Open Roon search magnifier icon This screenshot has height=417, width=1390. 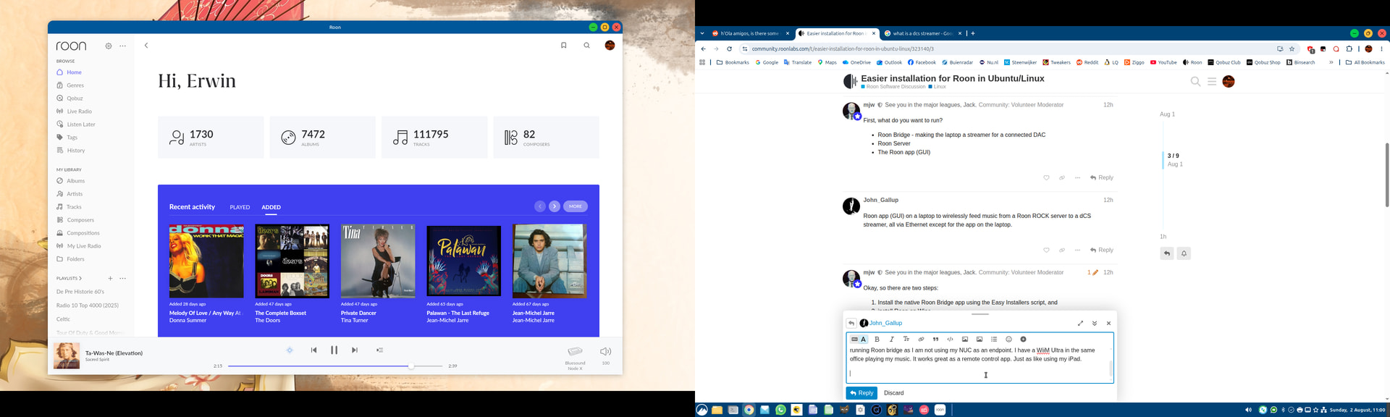click(586, 46)
